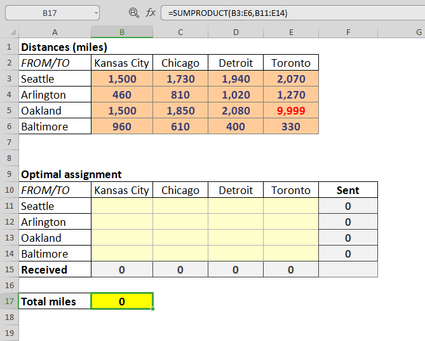Select column B header

[122, 32]
